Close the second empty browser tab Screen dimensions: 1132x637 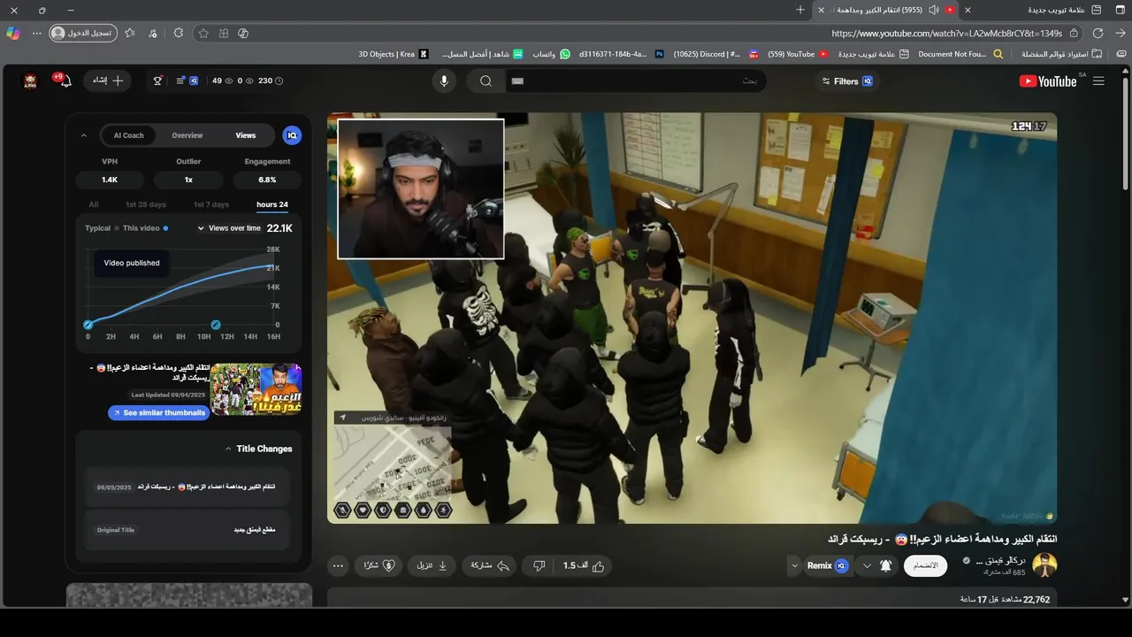click(x=968, y=10)
